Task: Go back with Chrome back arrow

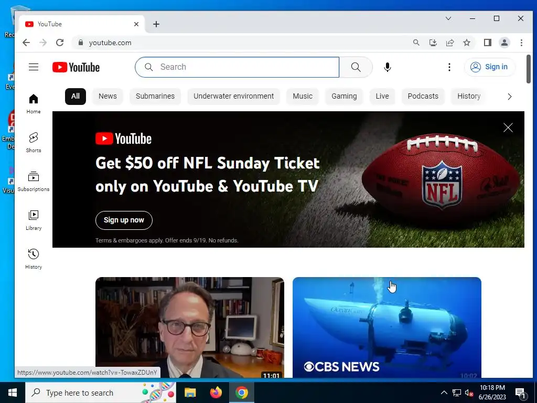Action: [x=26, y=43]
